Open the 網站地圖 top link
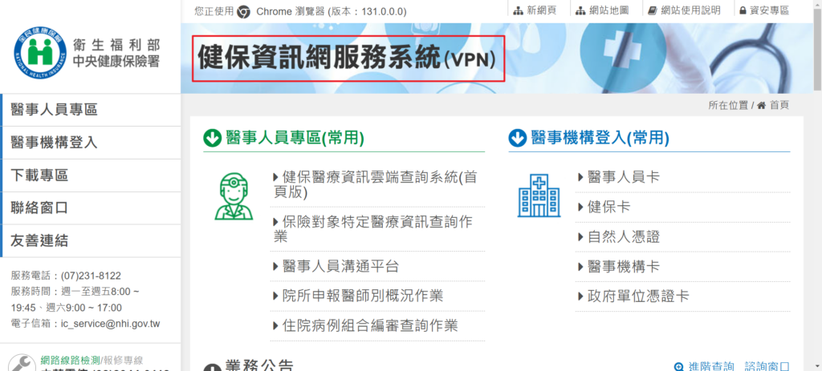This screenshot has height=371, width=822. 601,10
